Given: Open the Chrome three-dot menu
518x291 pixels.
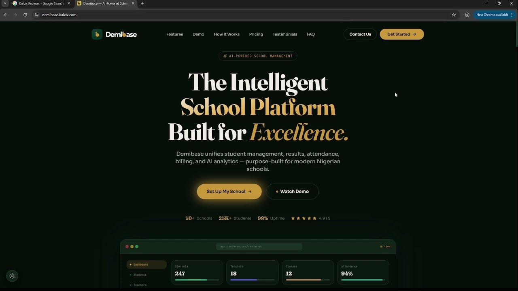Looking at the screenshot, I should pos(512,15).
